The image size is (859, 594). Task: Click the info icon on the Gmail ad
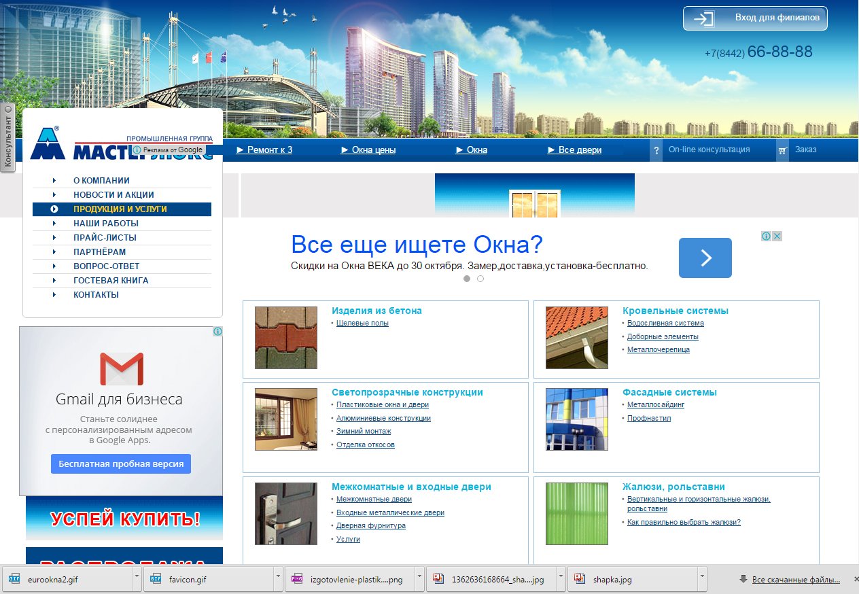pos(217,332)
